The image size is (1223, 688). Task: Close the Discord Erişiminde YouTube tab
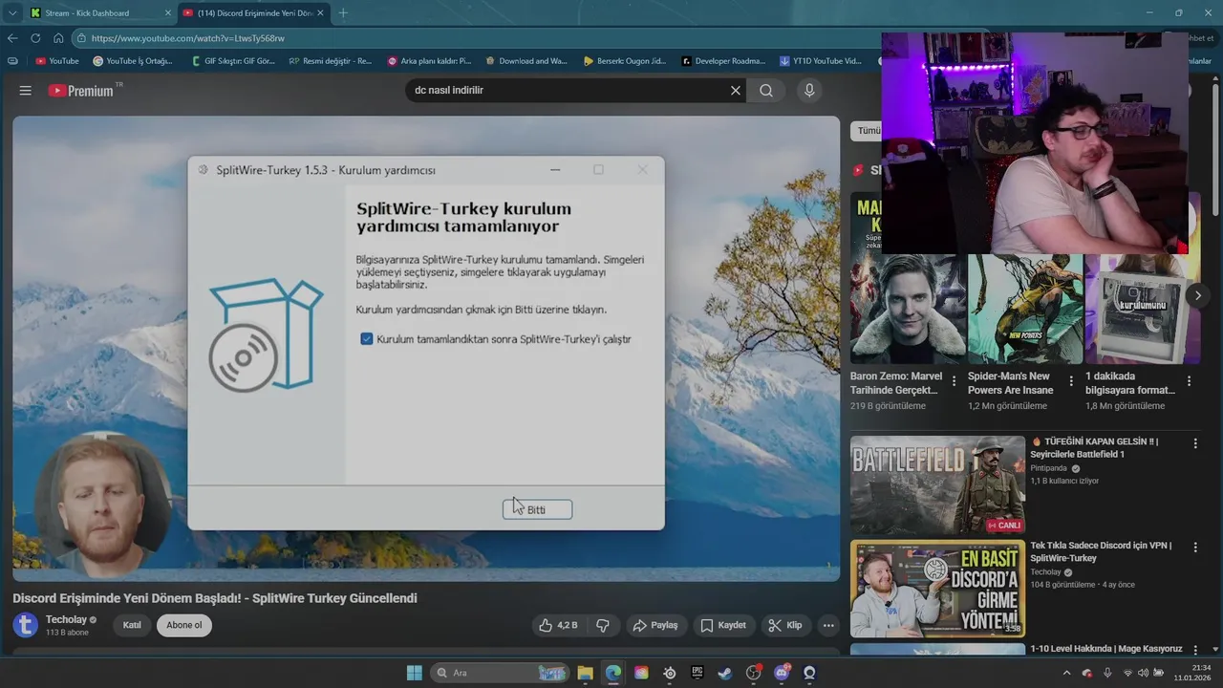pos(320,12)
